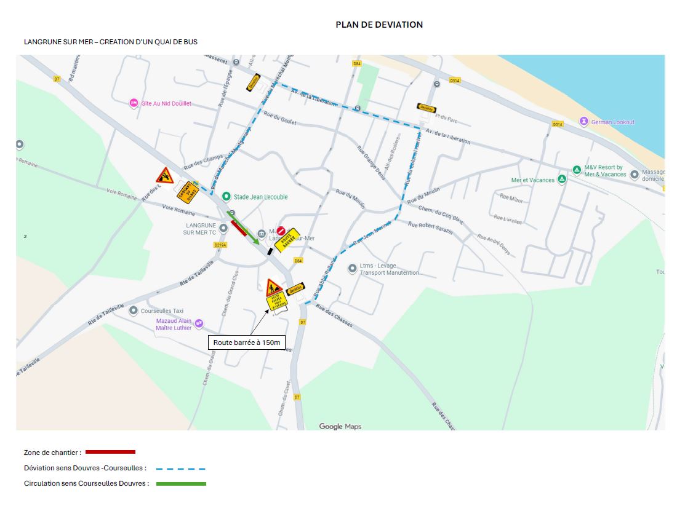Select the Langrune sur Mer TC marker
Viewport: 693px width, 506px height.
pyautogui.click(x=223, y=228)
